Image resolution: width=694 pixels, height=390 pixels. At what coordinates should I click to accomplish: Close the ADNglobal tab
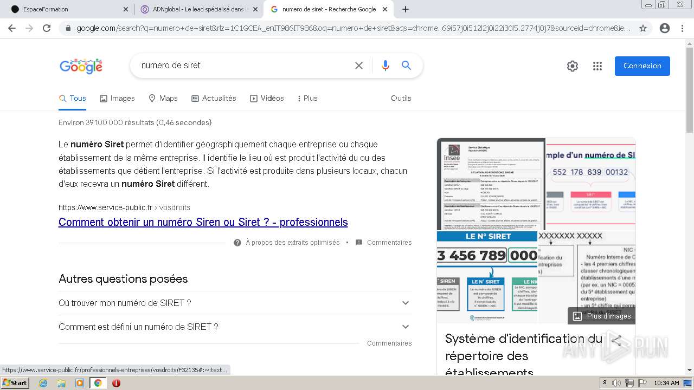255,9
